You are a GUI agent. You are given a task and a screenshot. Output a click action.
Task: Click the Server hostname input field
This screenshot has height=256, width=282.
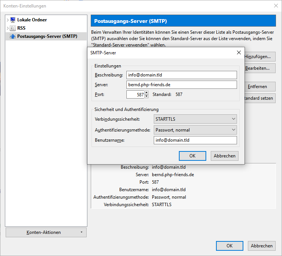181,85
